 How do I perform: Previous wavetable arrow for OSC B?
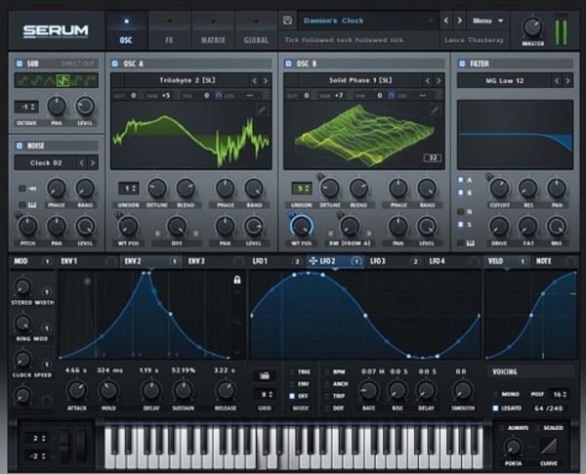(428, 80)
